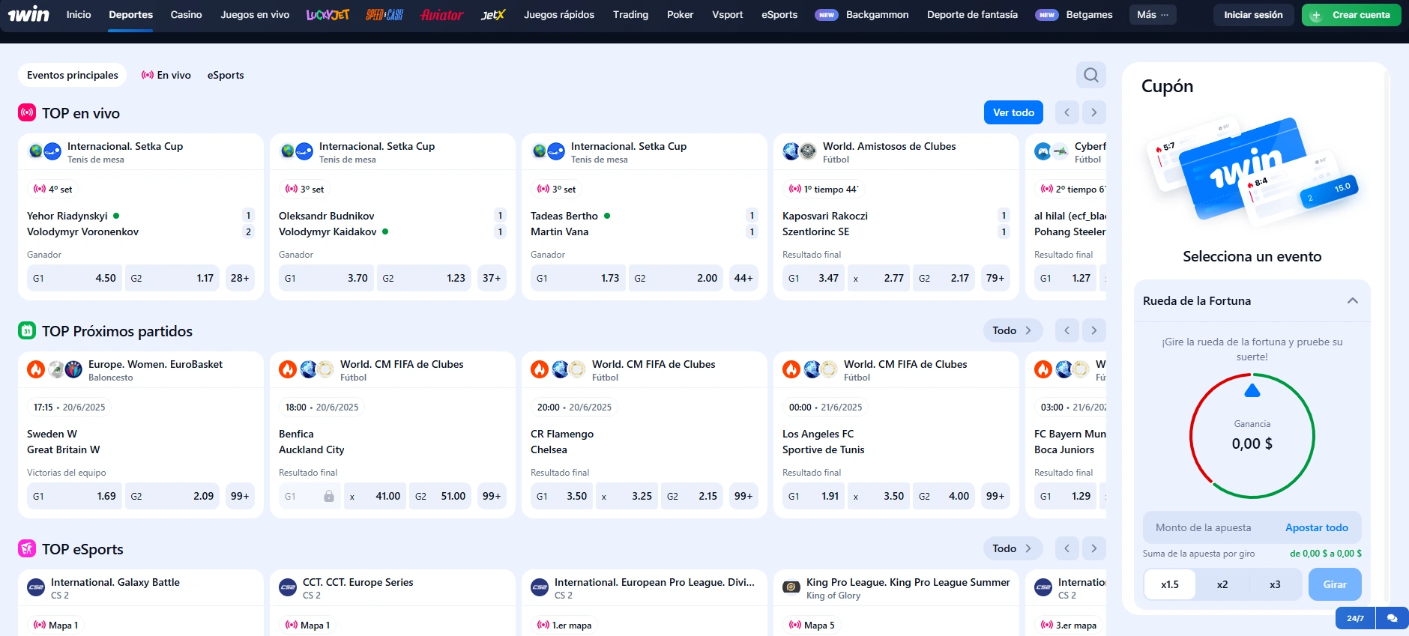Select x3 multiplier in Rueda de la Fortuna
The width and height of the screenshot is (1409, 636).
click(x=1275, y=584)
